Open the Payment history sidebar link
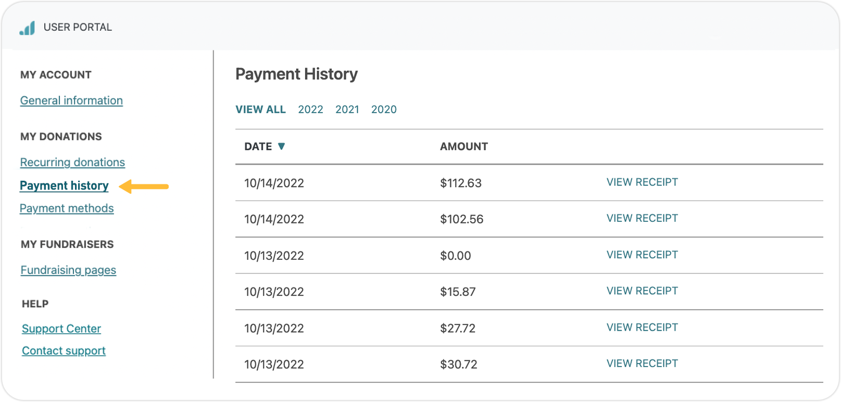Viewport: 841px width, 402px height. tap(64, 186)
